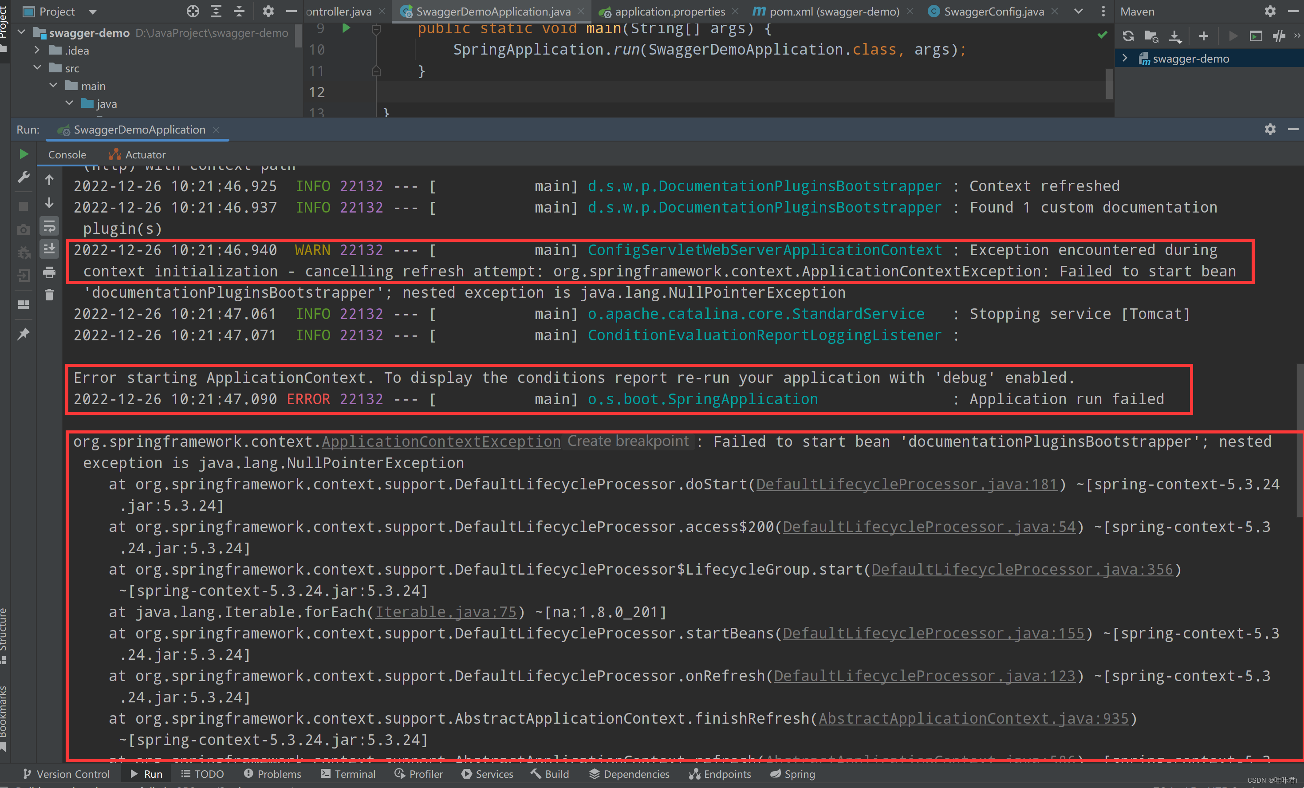Open run configuration settings via wrench icon
Screen dimensions: 1304x788
[24, 177]
